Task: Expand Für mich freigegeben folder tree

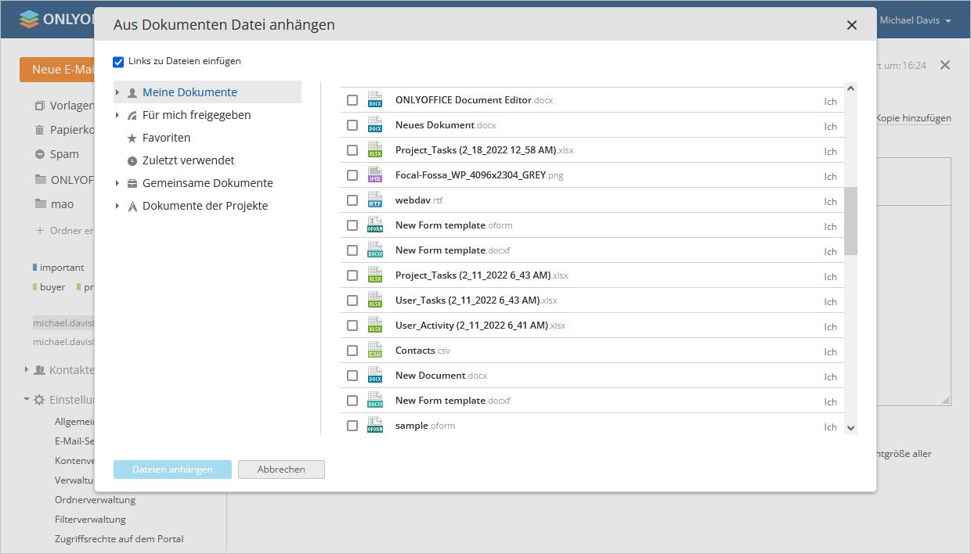Action: [x=117, y=115]
